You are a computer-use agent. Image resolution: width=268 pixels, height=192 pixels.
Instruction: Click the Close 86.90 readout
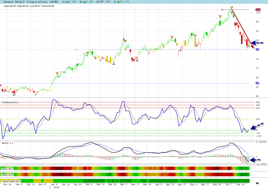pyautogui.click(x=48, y=6)
